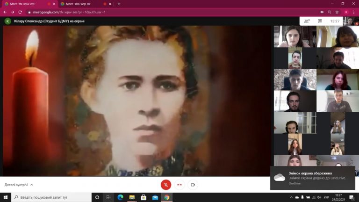The width and height of the screenshot is (359, 202).
Task: Select the top-left participant video tile
Action: click(295, 36)
